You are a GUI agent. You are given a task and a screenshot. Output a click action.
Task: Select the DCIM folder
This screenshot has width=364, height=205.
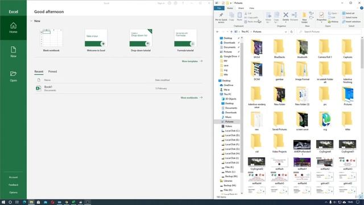(x=257, y=71)
